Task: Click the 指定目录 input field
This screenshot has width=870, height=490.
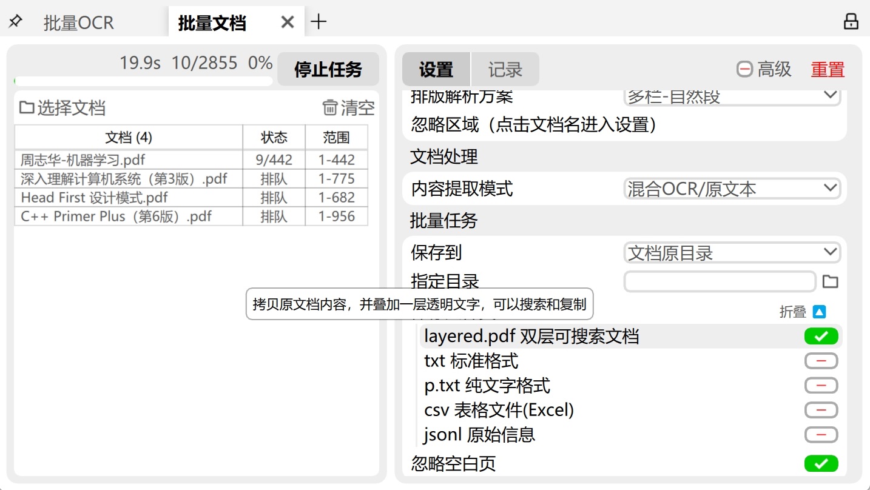Action: 720,281
